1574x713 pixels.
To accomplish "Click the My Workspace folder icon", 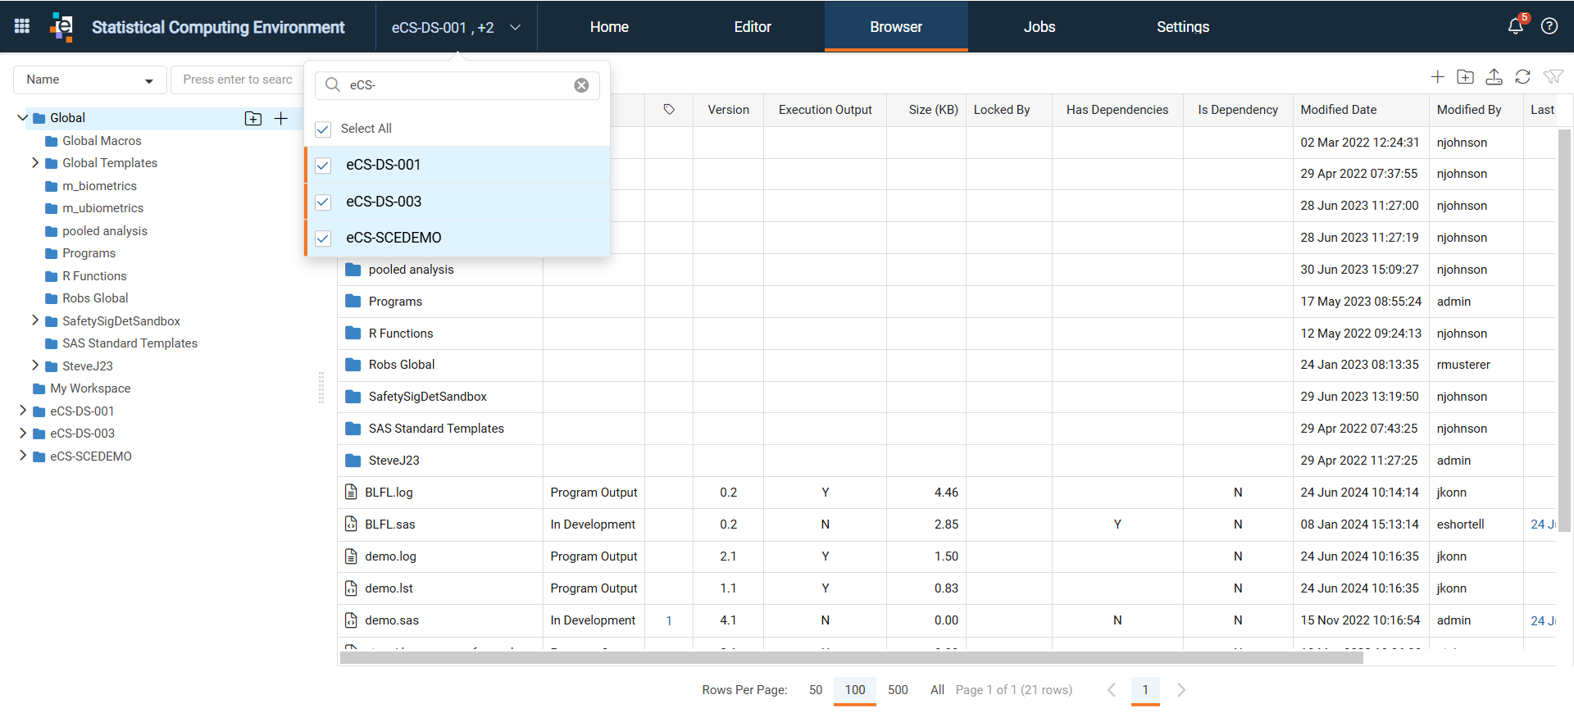I will point(39,388).
